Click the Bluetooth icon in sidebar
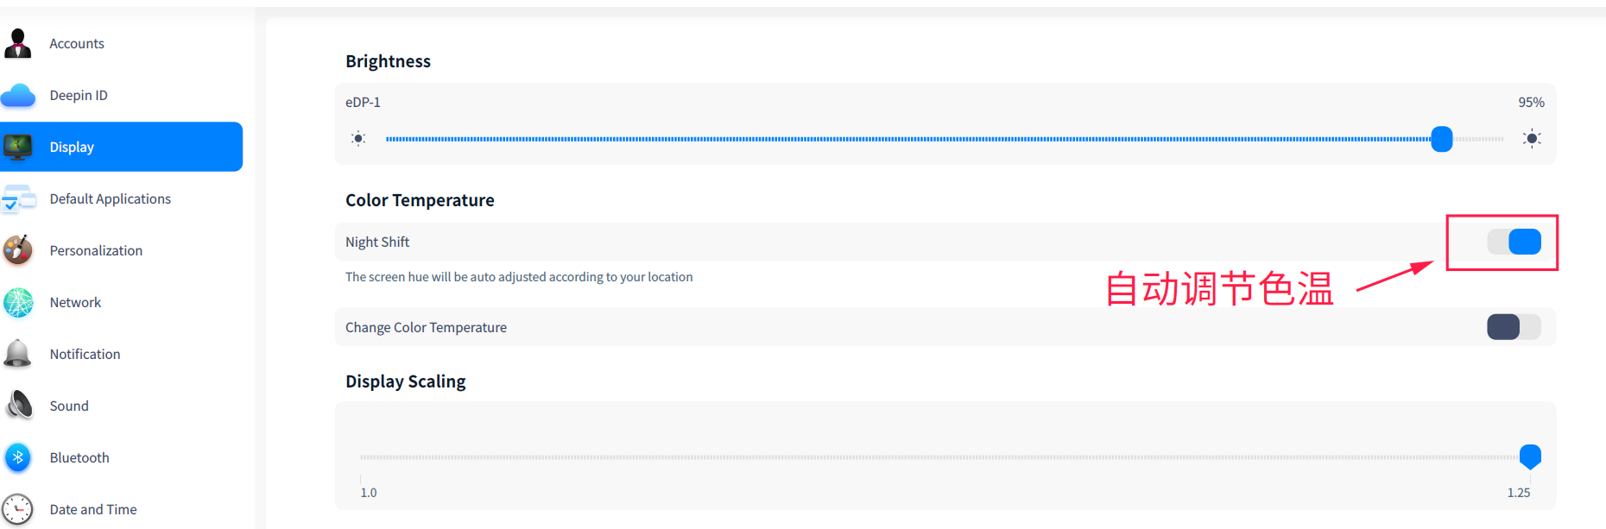 [18, 457]
